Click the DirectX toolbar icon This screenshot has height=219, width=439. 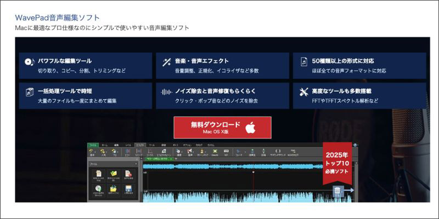[x=215, y=152]
